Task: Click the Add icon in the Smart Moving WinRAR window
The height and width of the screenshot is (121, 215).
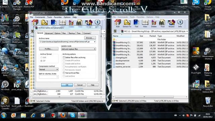Action: (x=118, y=24)
